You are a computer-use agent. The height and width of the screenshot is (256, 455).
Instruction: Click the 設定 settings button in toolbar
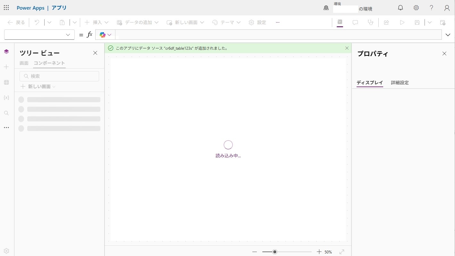(x=257, y=22)
